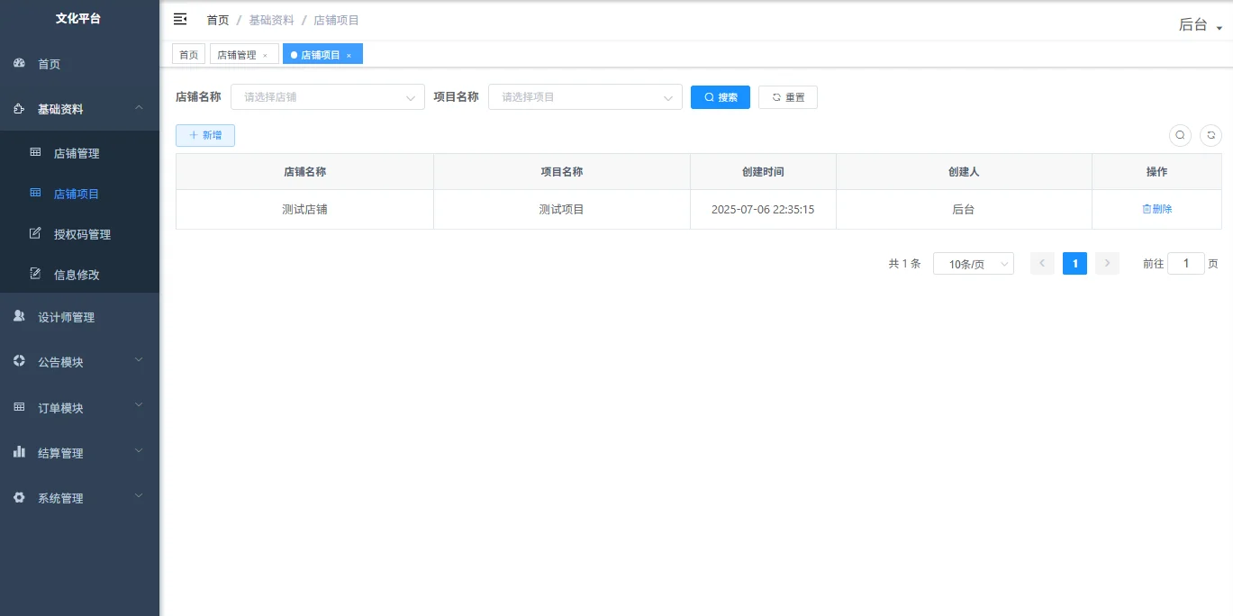Click the 前往 page number input field
1233x616 pixels.
pyautogui.click(x=1186, y=263)
